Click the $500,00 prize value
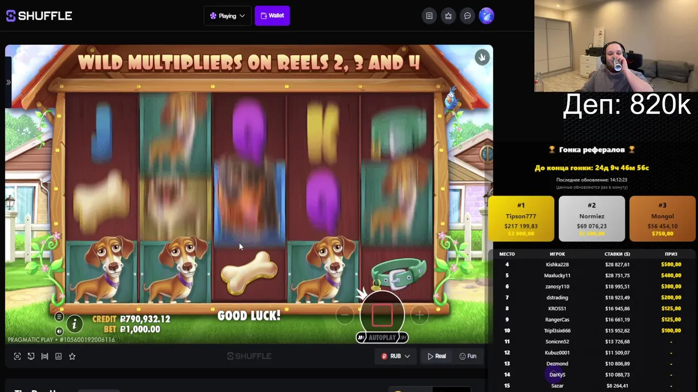The image size is (698, 392). [671, 265]
